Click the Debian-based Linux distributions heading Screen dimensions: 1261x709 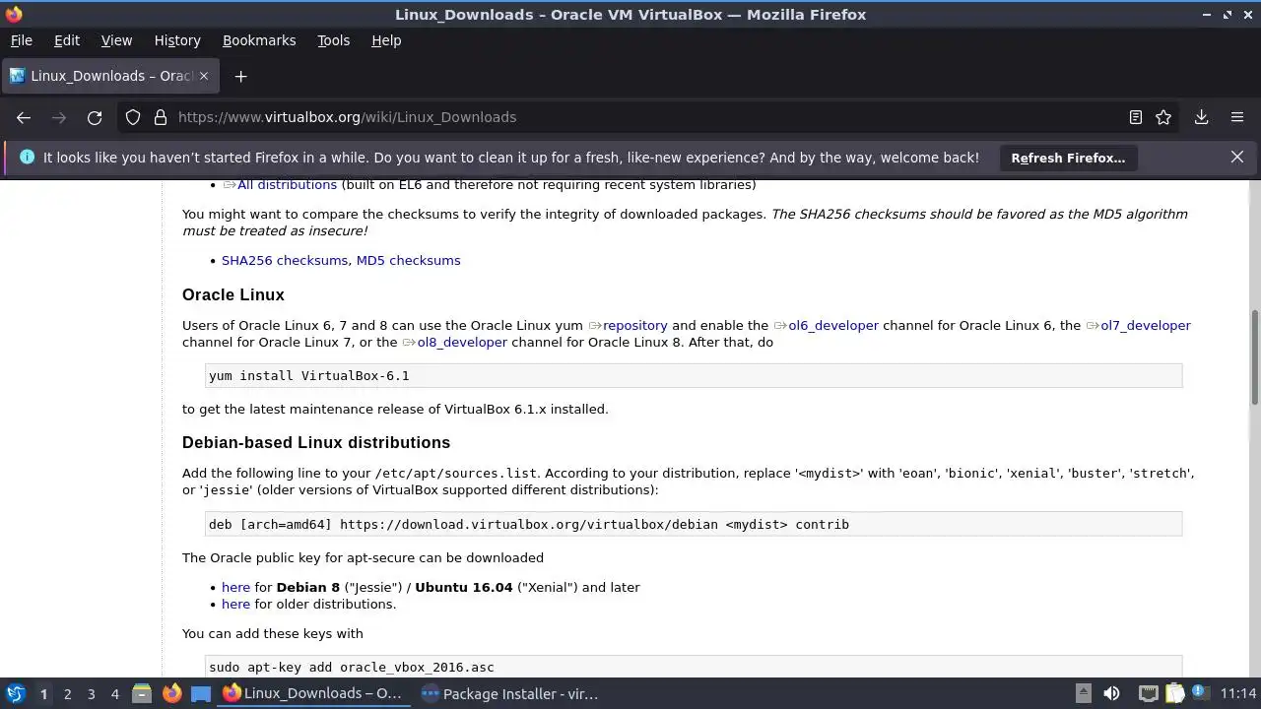tap(316, 442)
